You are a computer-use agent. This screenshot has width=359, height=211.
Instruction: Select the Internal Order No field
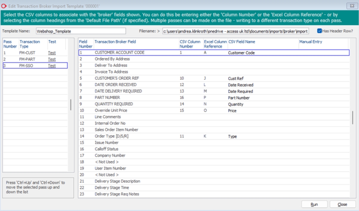[214, 123]
